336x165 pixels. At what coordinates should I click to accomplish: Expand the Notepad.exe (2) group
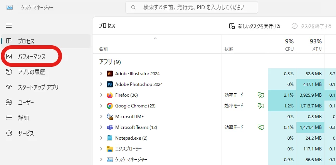[x=101, y=138]
